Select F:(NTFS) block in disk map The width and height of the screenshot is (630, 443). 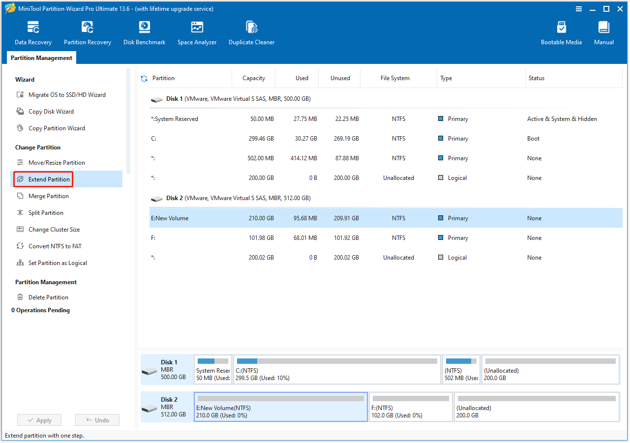click(411, 407)
